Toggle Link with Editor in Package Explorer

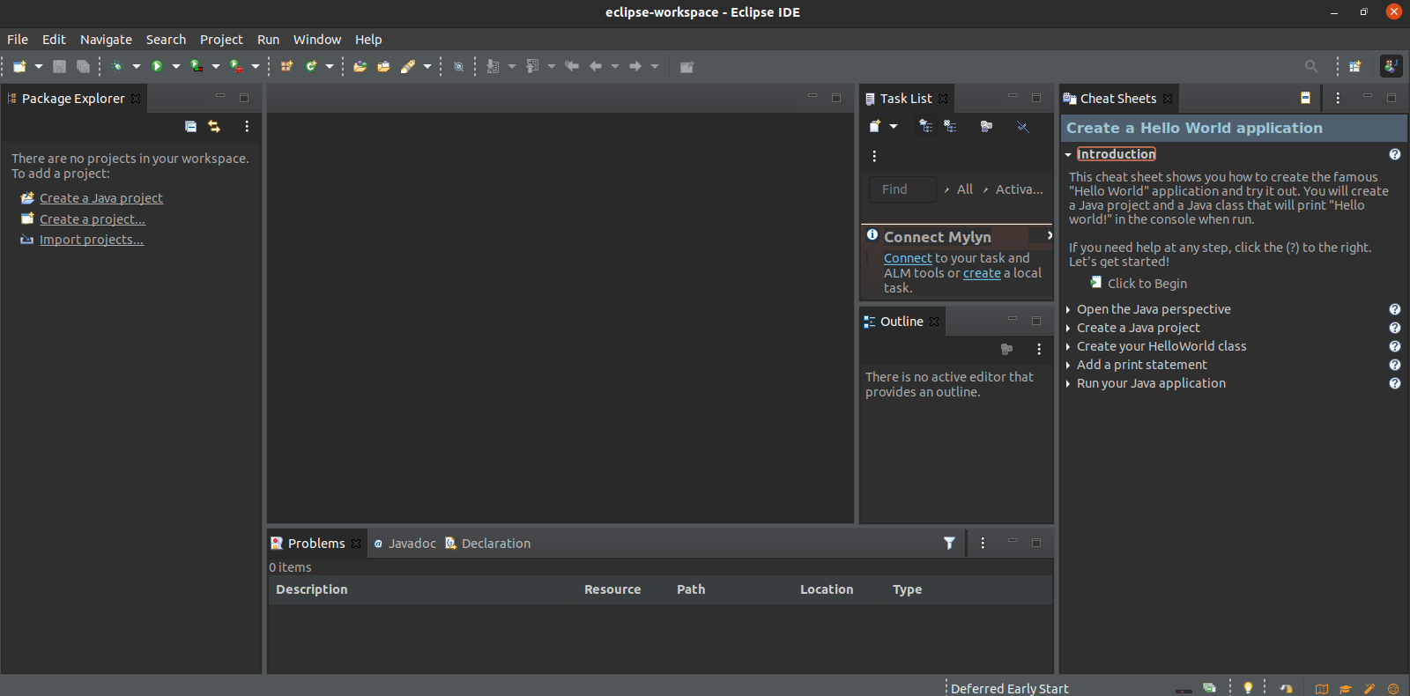214,126
